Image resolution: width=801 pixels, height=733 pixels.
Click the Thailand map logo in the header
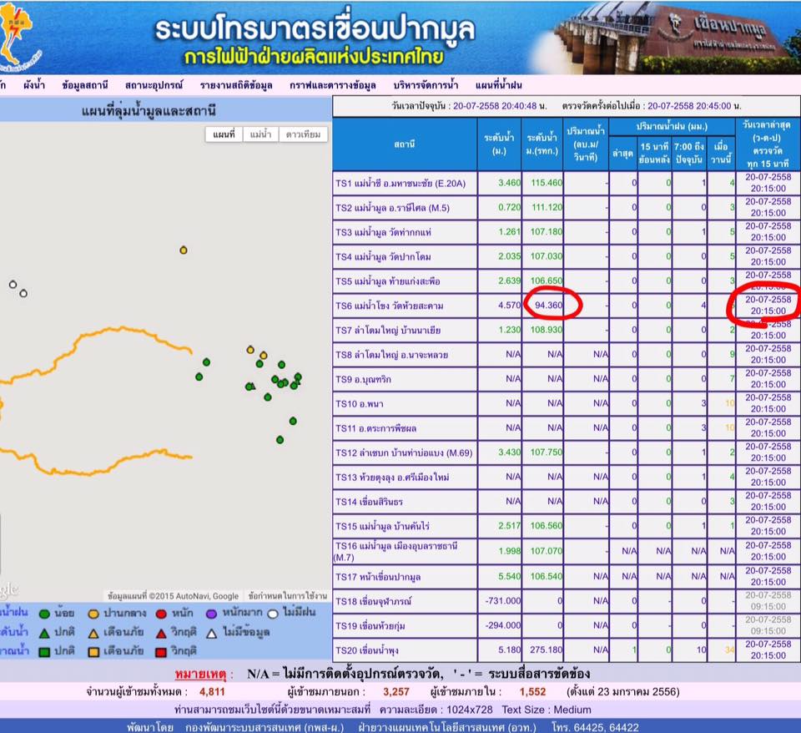pyautogui.click(x=23, y=35)
